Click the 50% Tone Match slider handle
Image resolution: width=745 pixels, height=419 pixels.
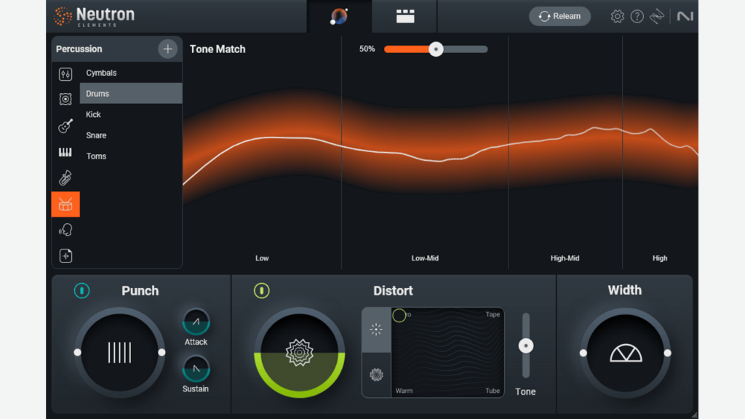point(436,49)
